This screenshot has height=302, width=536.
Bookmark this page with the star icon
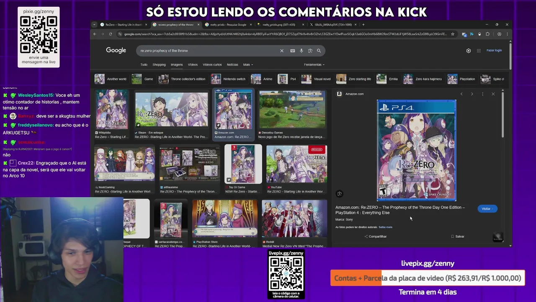453,34
